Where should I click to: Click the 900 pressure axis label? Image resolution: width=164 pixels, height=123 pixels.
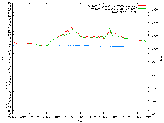click(154, 114)
